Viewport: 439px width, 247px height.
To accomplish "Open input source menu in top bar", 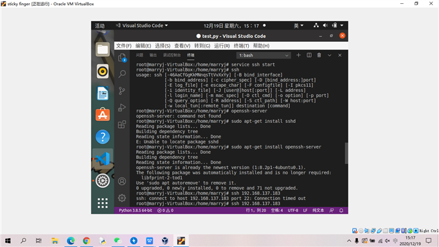I will point(298,26).
